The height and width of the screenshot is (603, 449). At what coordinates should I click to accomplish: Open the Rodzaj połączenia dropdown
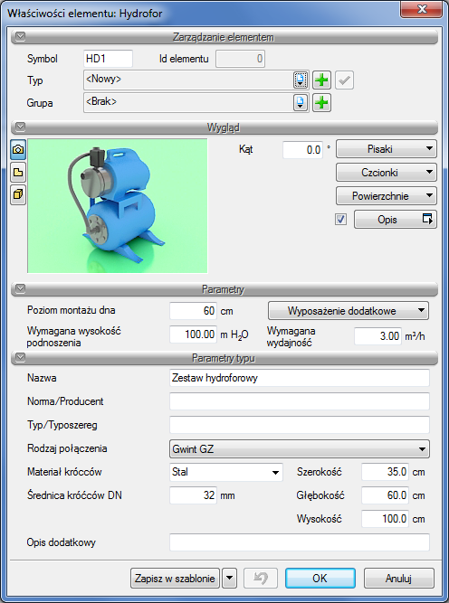pos(300,448)
